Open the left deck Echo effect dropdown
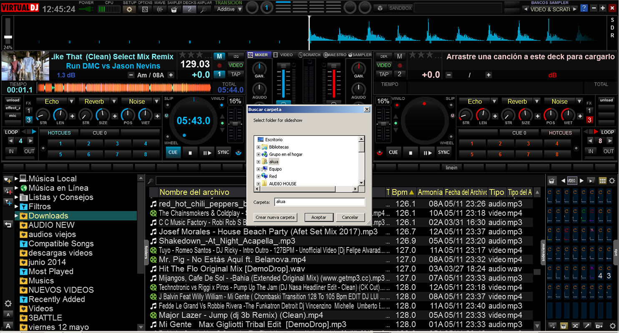Screen dimensions: 619x333 click(x=72, y=101)
